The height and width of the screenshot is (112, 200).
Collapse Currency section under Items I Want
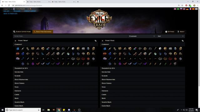coord(56,44)
